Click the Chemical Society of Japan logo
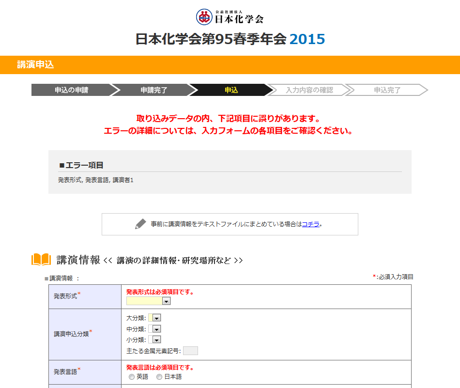This screenshot has width=460, height=388. pyautogui.click(x=230, y=17)
